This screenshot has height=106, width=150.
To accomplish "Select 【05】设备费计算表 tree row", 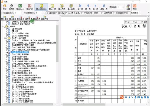I will 19,57.
